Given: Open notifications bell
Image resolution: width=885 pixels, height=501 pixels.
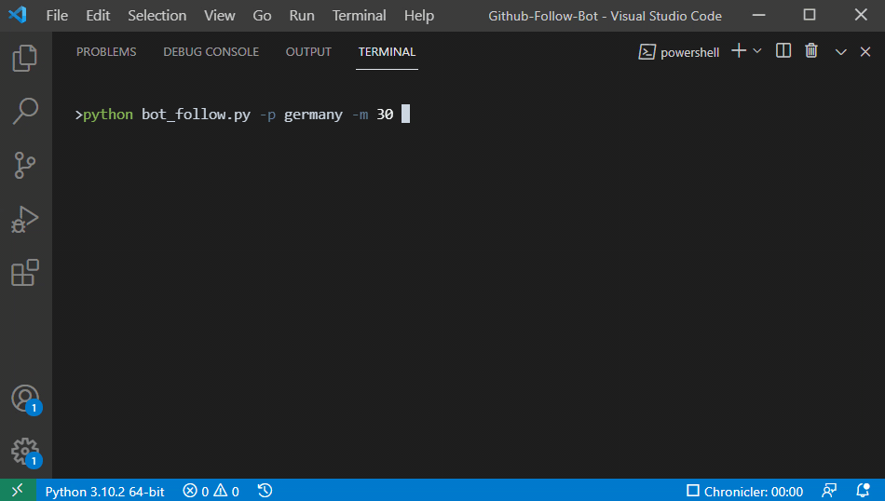Looking at the screenshot, I should pos(863,491).
